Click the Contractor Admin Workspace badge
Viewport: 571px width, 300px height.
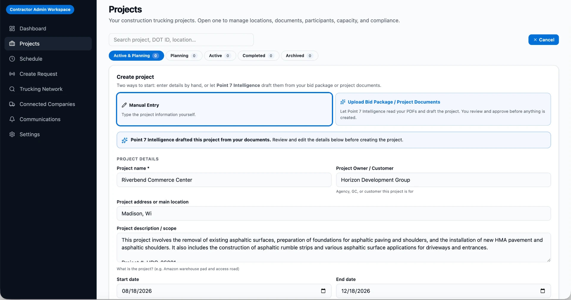40,10
